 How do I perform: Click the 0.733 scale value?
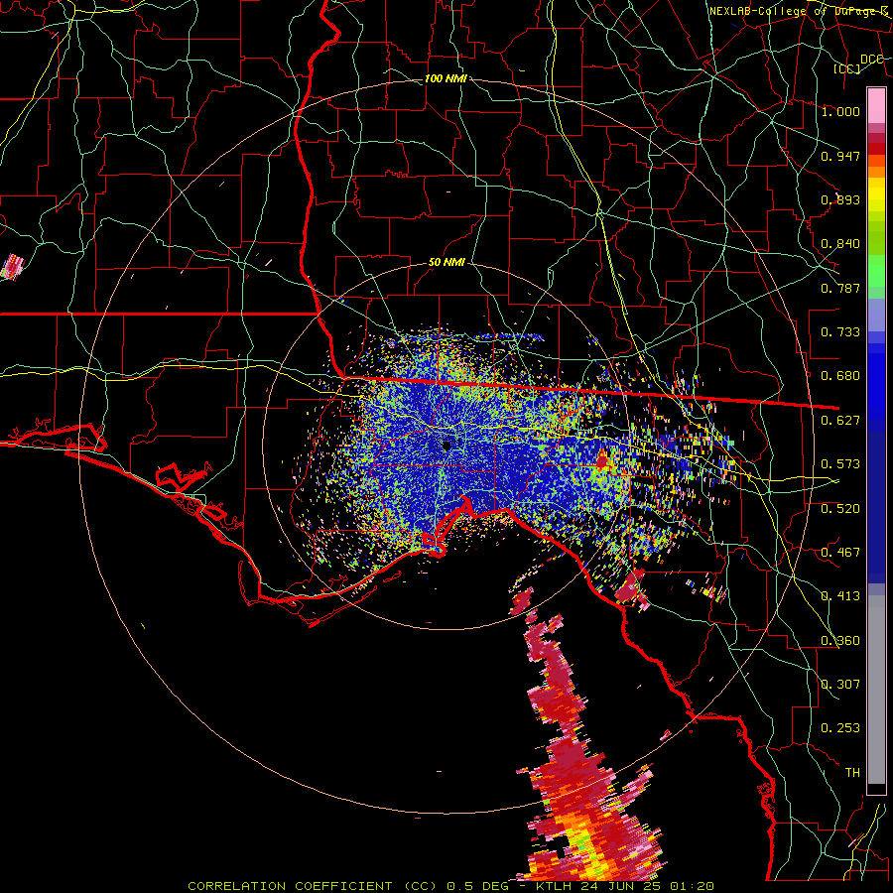tap(840, 332)
